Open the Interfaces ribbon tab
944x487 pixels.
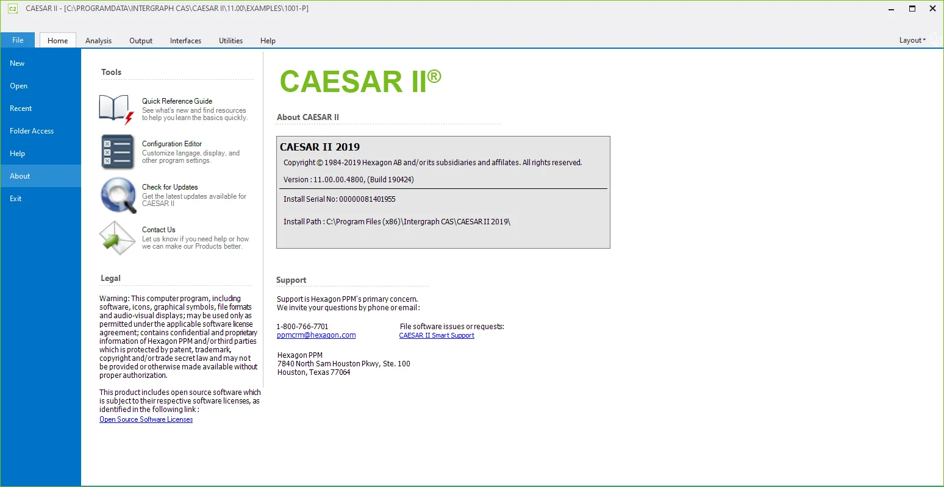[185, 41]
